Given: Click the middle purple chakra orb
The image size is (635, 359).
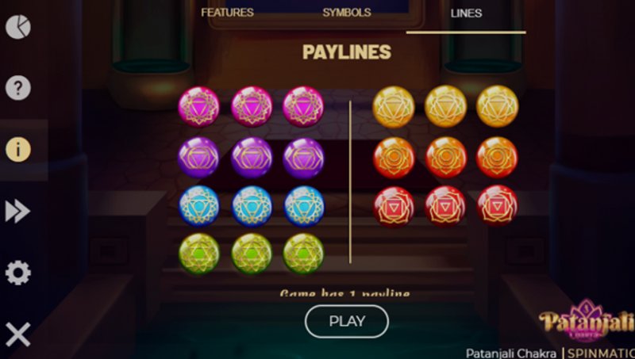Looking at the screenshot, I should (x=252, y=158).
